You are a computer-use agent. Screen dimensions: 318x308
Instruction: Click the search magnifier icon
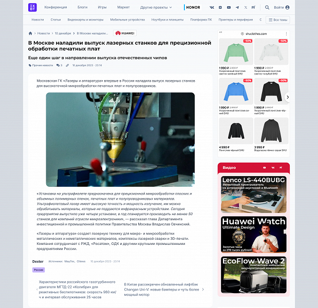(x=267, y=8)
